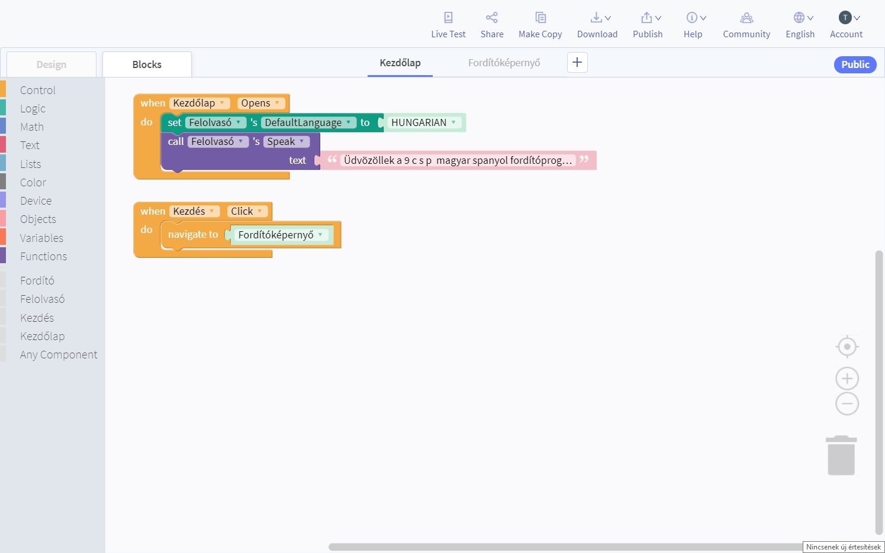Click the Live Test icon
885x553 pixels.
pos(448,18)
